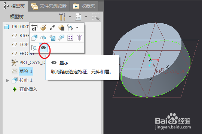Expand the 拉伸 1 feature node
The width and height of the screenshot is (202, 134).
click(x=7, y=80)
